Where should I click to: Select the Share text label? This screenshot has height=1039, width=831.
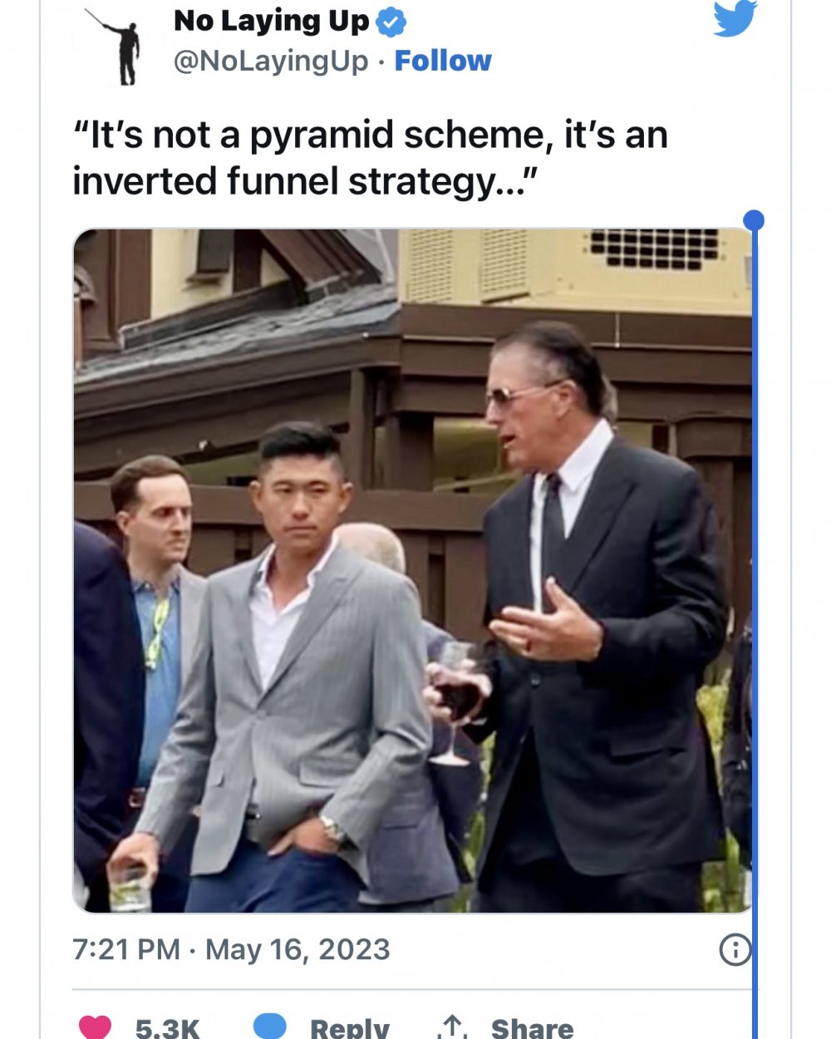[x=533, y=1028]
